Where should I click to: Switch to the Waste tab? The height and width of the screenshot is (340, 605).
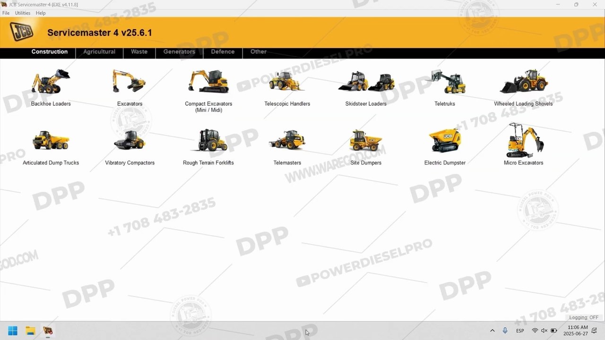(139, 52)
